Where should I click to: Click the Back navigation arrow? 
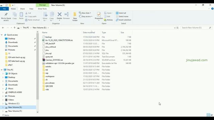pos(3,28)
